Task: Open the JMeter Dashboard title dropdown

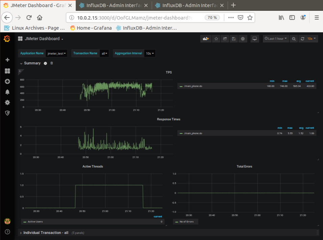Action: tap(44, 39)
